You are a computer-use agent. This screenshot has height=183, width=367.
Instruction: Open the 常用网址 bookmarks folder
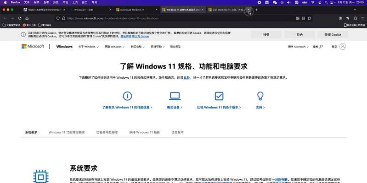[45, 25]
